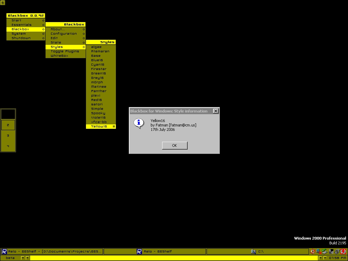Collapse the highlighted Styles submenu entry

click(x=66, y=47)
